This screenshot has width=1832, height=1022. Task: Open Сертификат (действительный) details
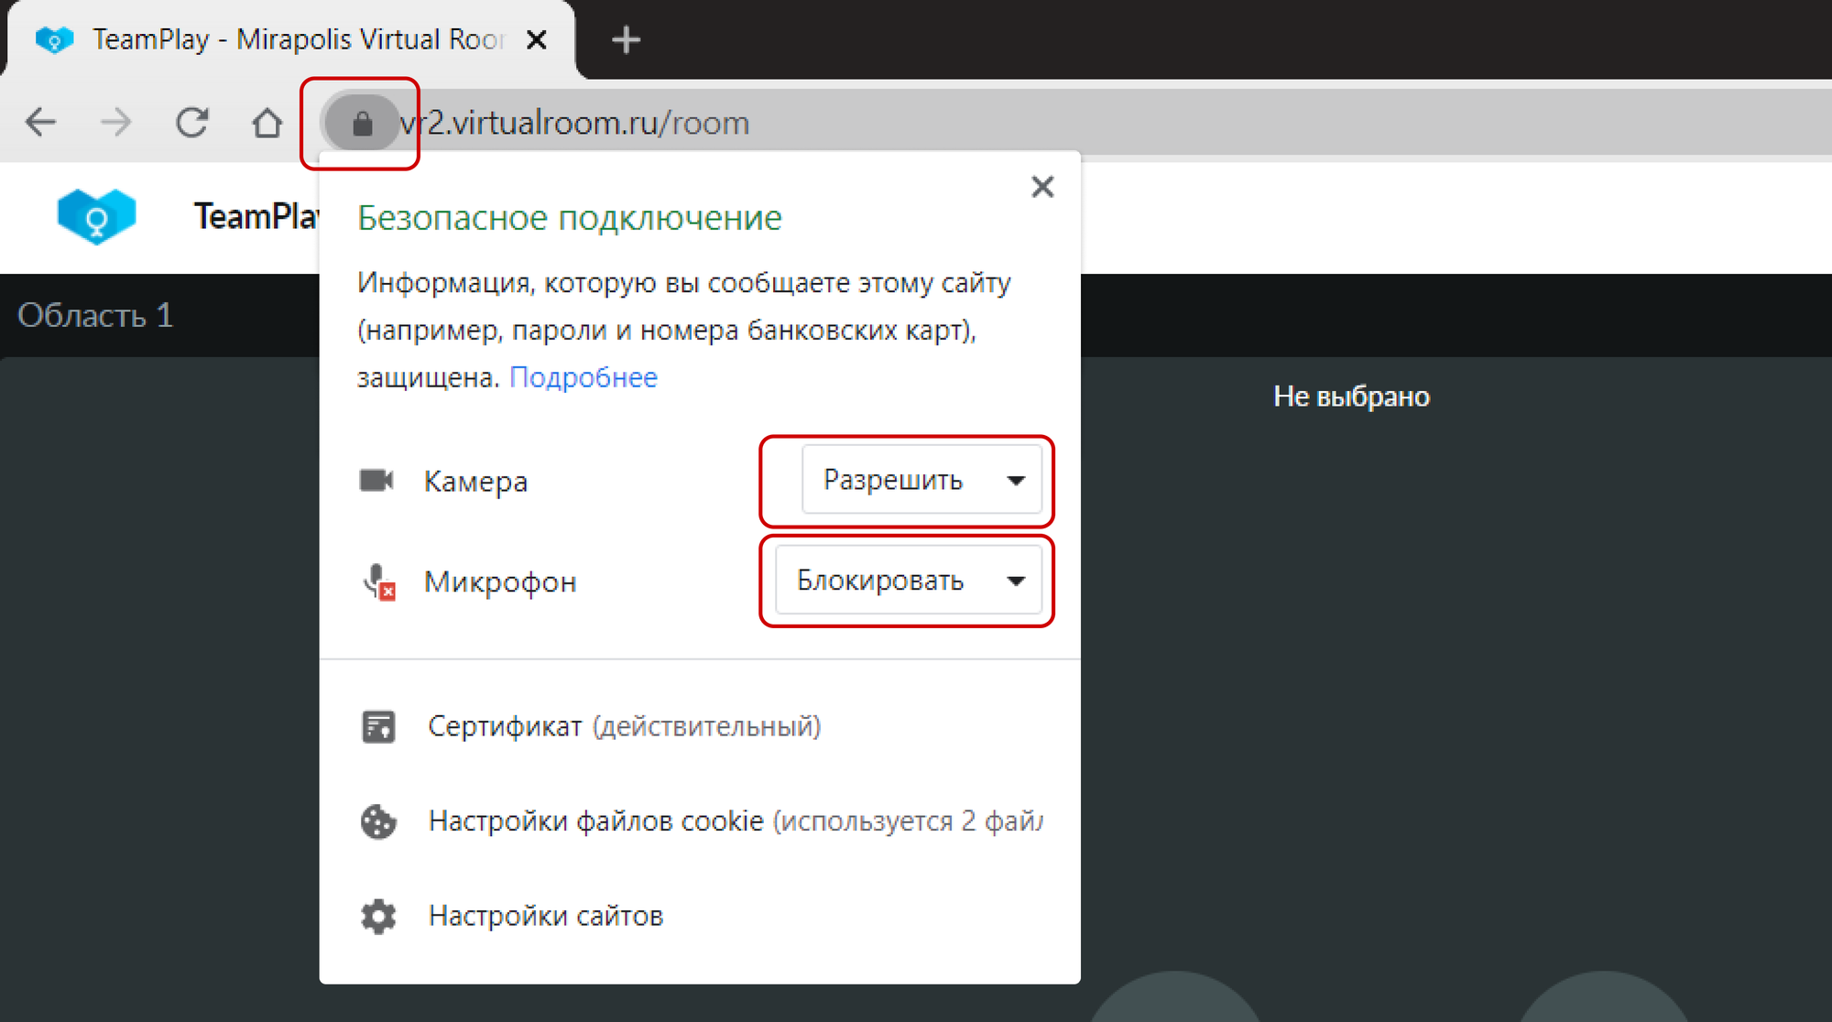tap(624, 727)
